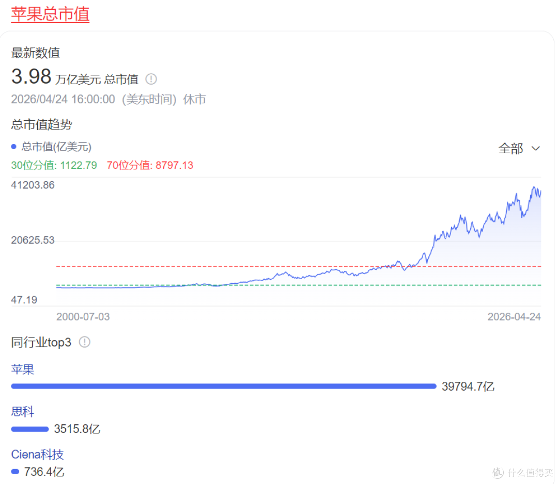Click the 2000-07-03 start date label

pos(83,317)
